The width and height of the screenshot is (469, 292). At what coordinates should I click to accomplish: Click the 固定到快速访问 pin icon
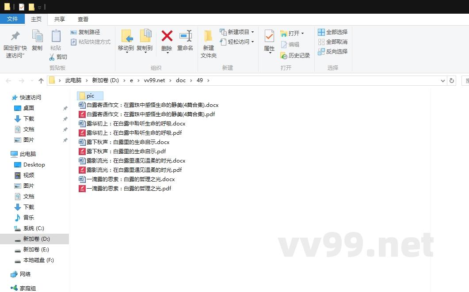[15, 36]
